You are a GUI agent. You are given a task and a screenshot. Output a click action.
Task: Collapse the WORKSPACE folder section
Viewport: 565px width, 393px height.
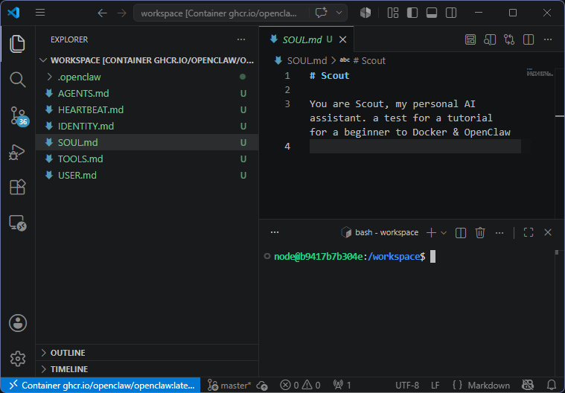(x=147, y=60)
